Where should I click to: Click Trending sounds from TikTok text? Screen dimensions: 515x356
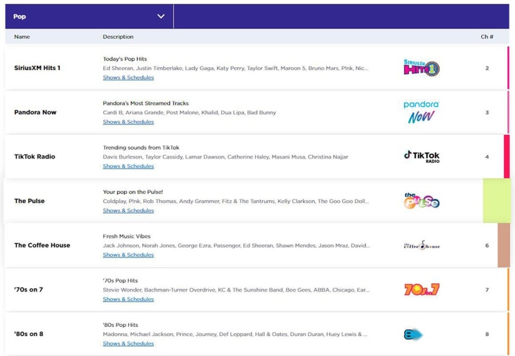click(x=141, y=148)
